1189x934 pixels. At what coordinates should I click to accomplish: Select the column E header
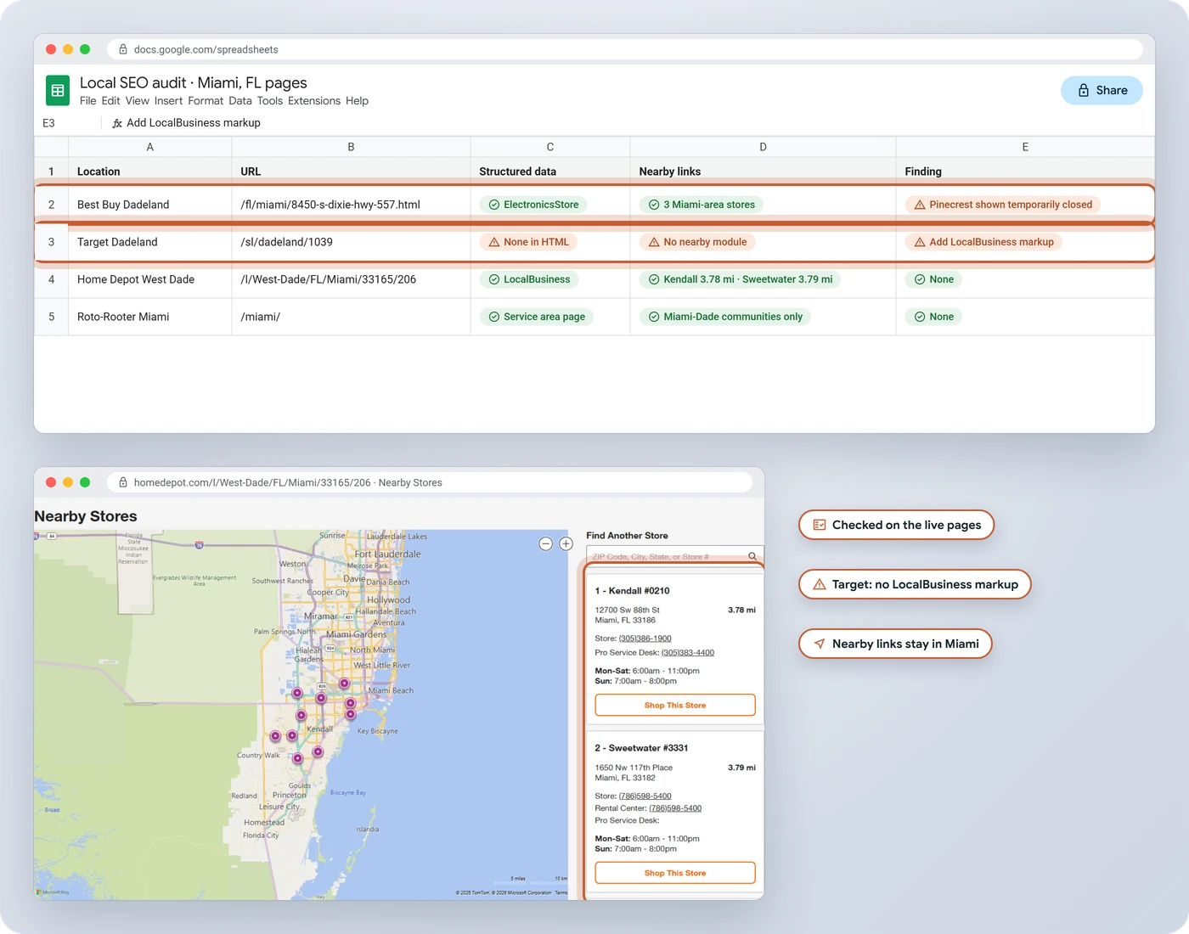tap(1025, 147)
